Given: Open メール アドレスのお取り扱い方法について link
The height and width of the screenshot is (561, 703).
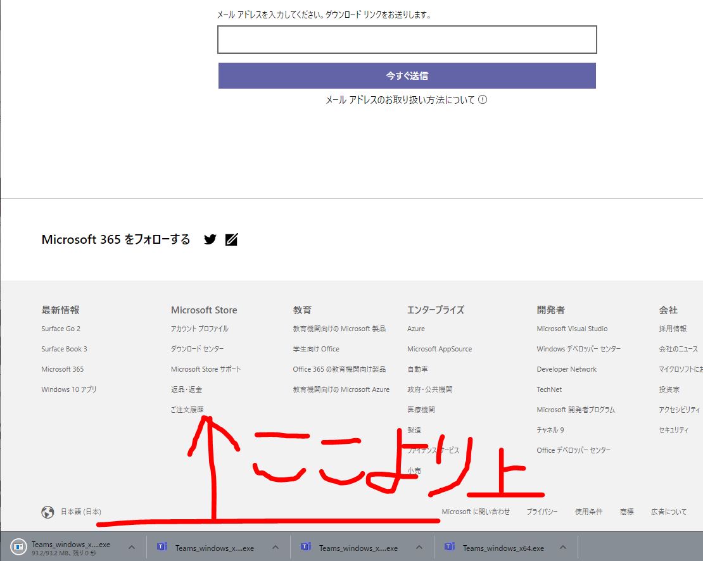Looking at the screenshot, I should pos(400,99).
